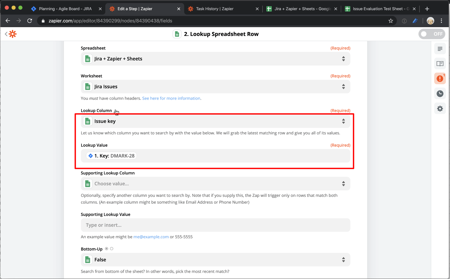The width and height of the screenshot is (450, 279).
Task: Click the browser back arrow
Action: click(8, 21)
